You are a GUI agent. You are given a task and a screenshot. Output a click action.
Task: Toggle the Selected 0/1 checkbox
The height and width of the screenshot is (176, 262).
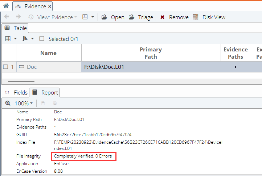(x=42, y=39)
